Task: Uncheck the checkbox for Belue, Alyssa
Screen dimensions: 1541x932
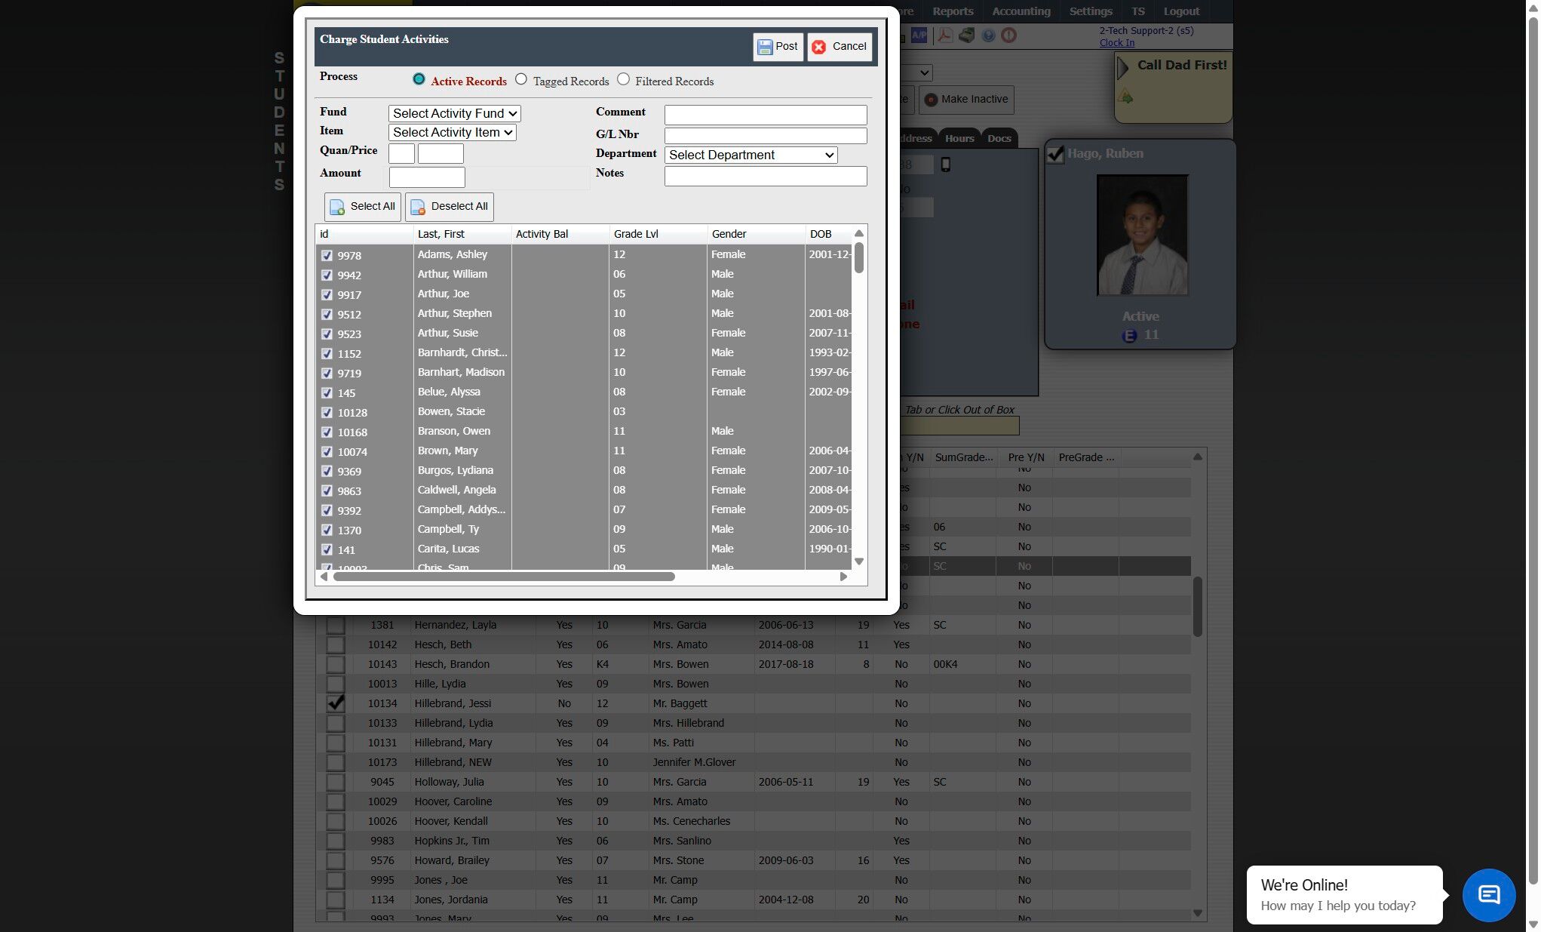Action: coord(327,393)
